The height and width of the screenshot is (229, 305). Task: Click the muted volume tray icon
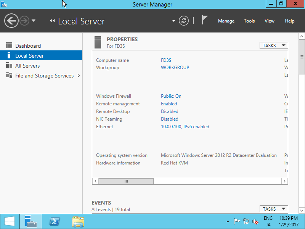click(255, 221)
